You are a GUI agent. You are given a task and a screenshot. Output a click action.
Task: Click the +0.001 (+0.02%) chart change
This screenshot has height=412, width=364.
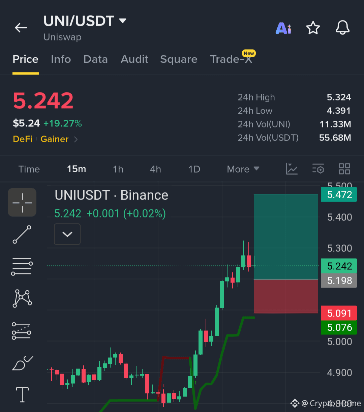click(126, 214)
